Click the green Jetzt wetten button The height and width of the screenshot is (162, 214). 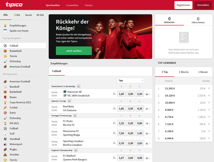(74, 51)
